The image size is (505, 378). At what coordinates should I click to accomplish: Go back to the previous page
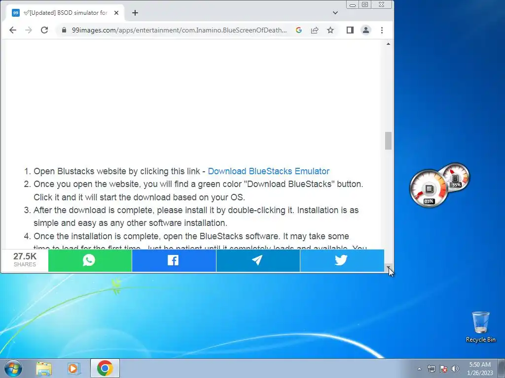coord(12,30)
